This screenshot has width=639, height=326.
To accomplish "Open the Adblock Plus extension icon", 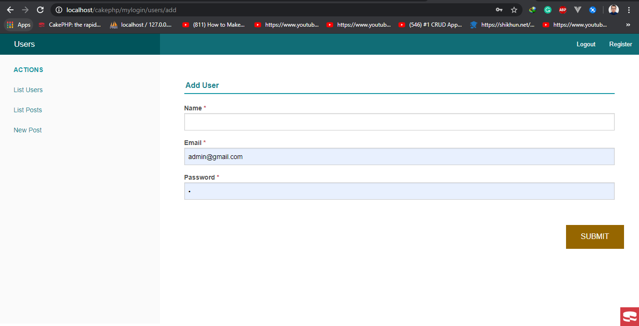I will (563, 10).
